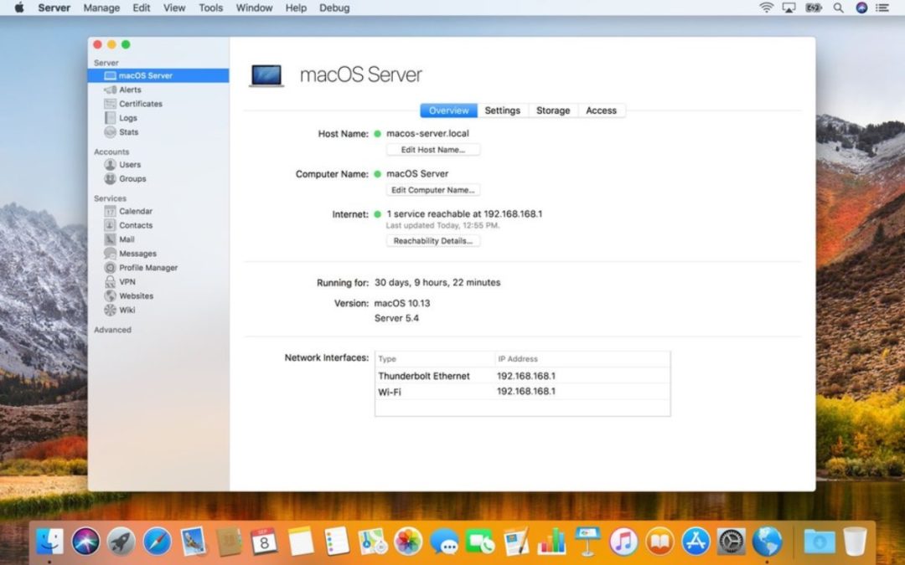Select Users under Accounts
This screenshot has height=565, width=905.
[129, 164]
